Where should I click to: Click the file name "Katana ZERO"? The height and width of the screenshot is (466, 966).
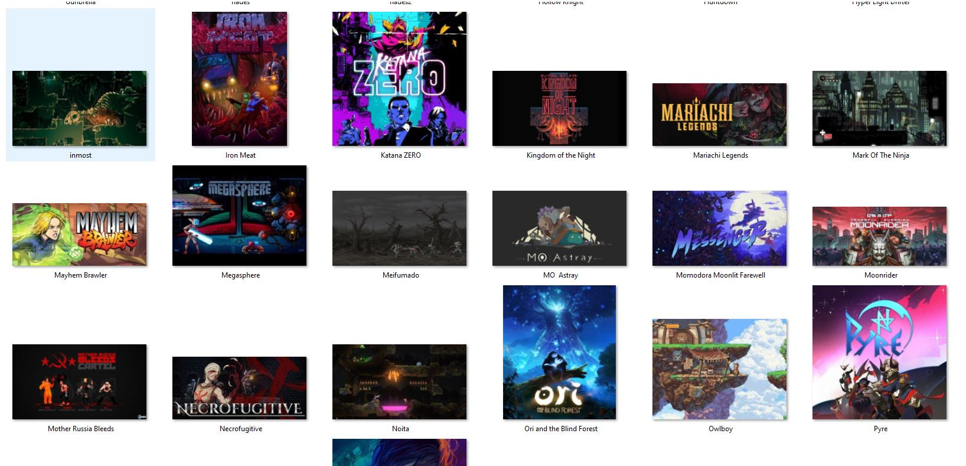pos(400,155)
